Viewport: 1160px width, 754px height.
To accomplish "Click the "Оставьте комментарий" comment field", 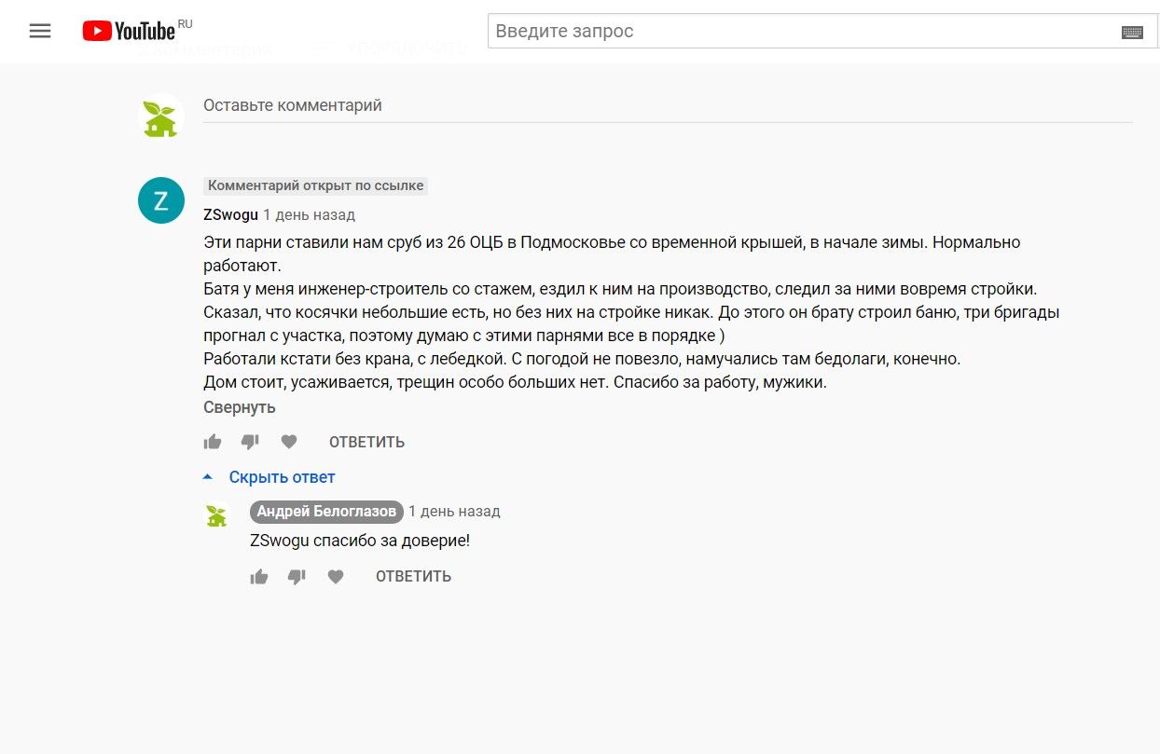I will click(x=668, y=106).
